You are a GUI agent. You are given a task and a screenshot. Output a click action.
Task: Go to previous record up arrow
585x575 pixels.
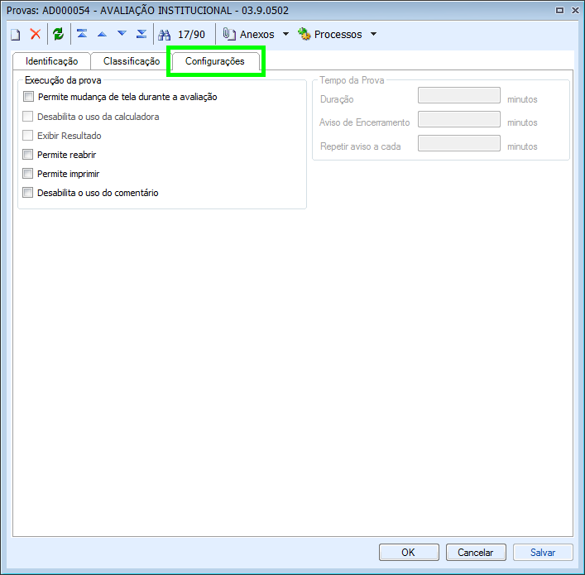point(102,34)
